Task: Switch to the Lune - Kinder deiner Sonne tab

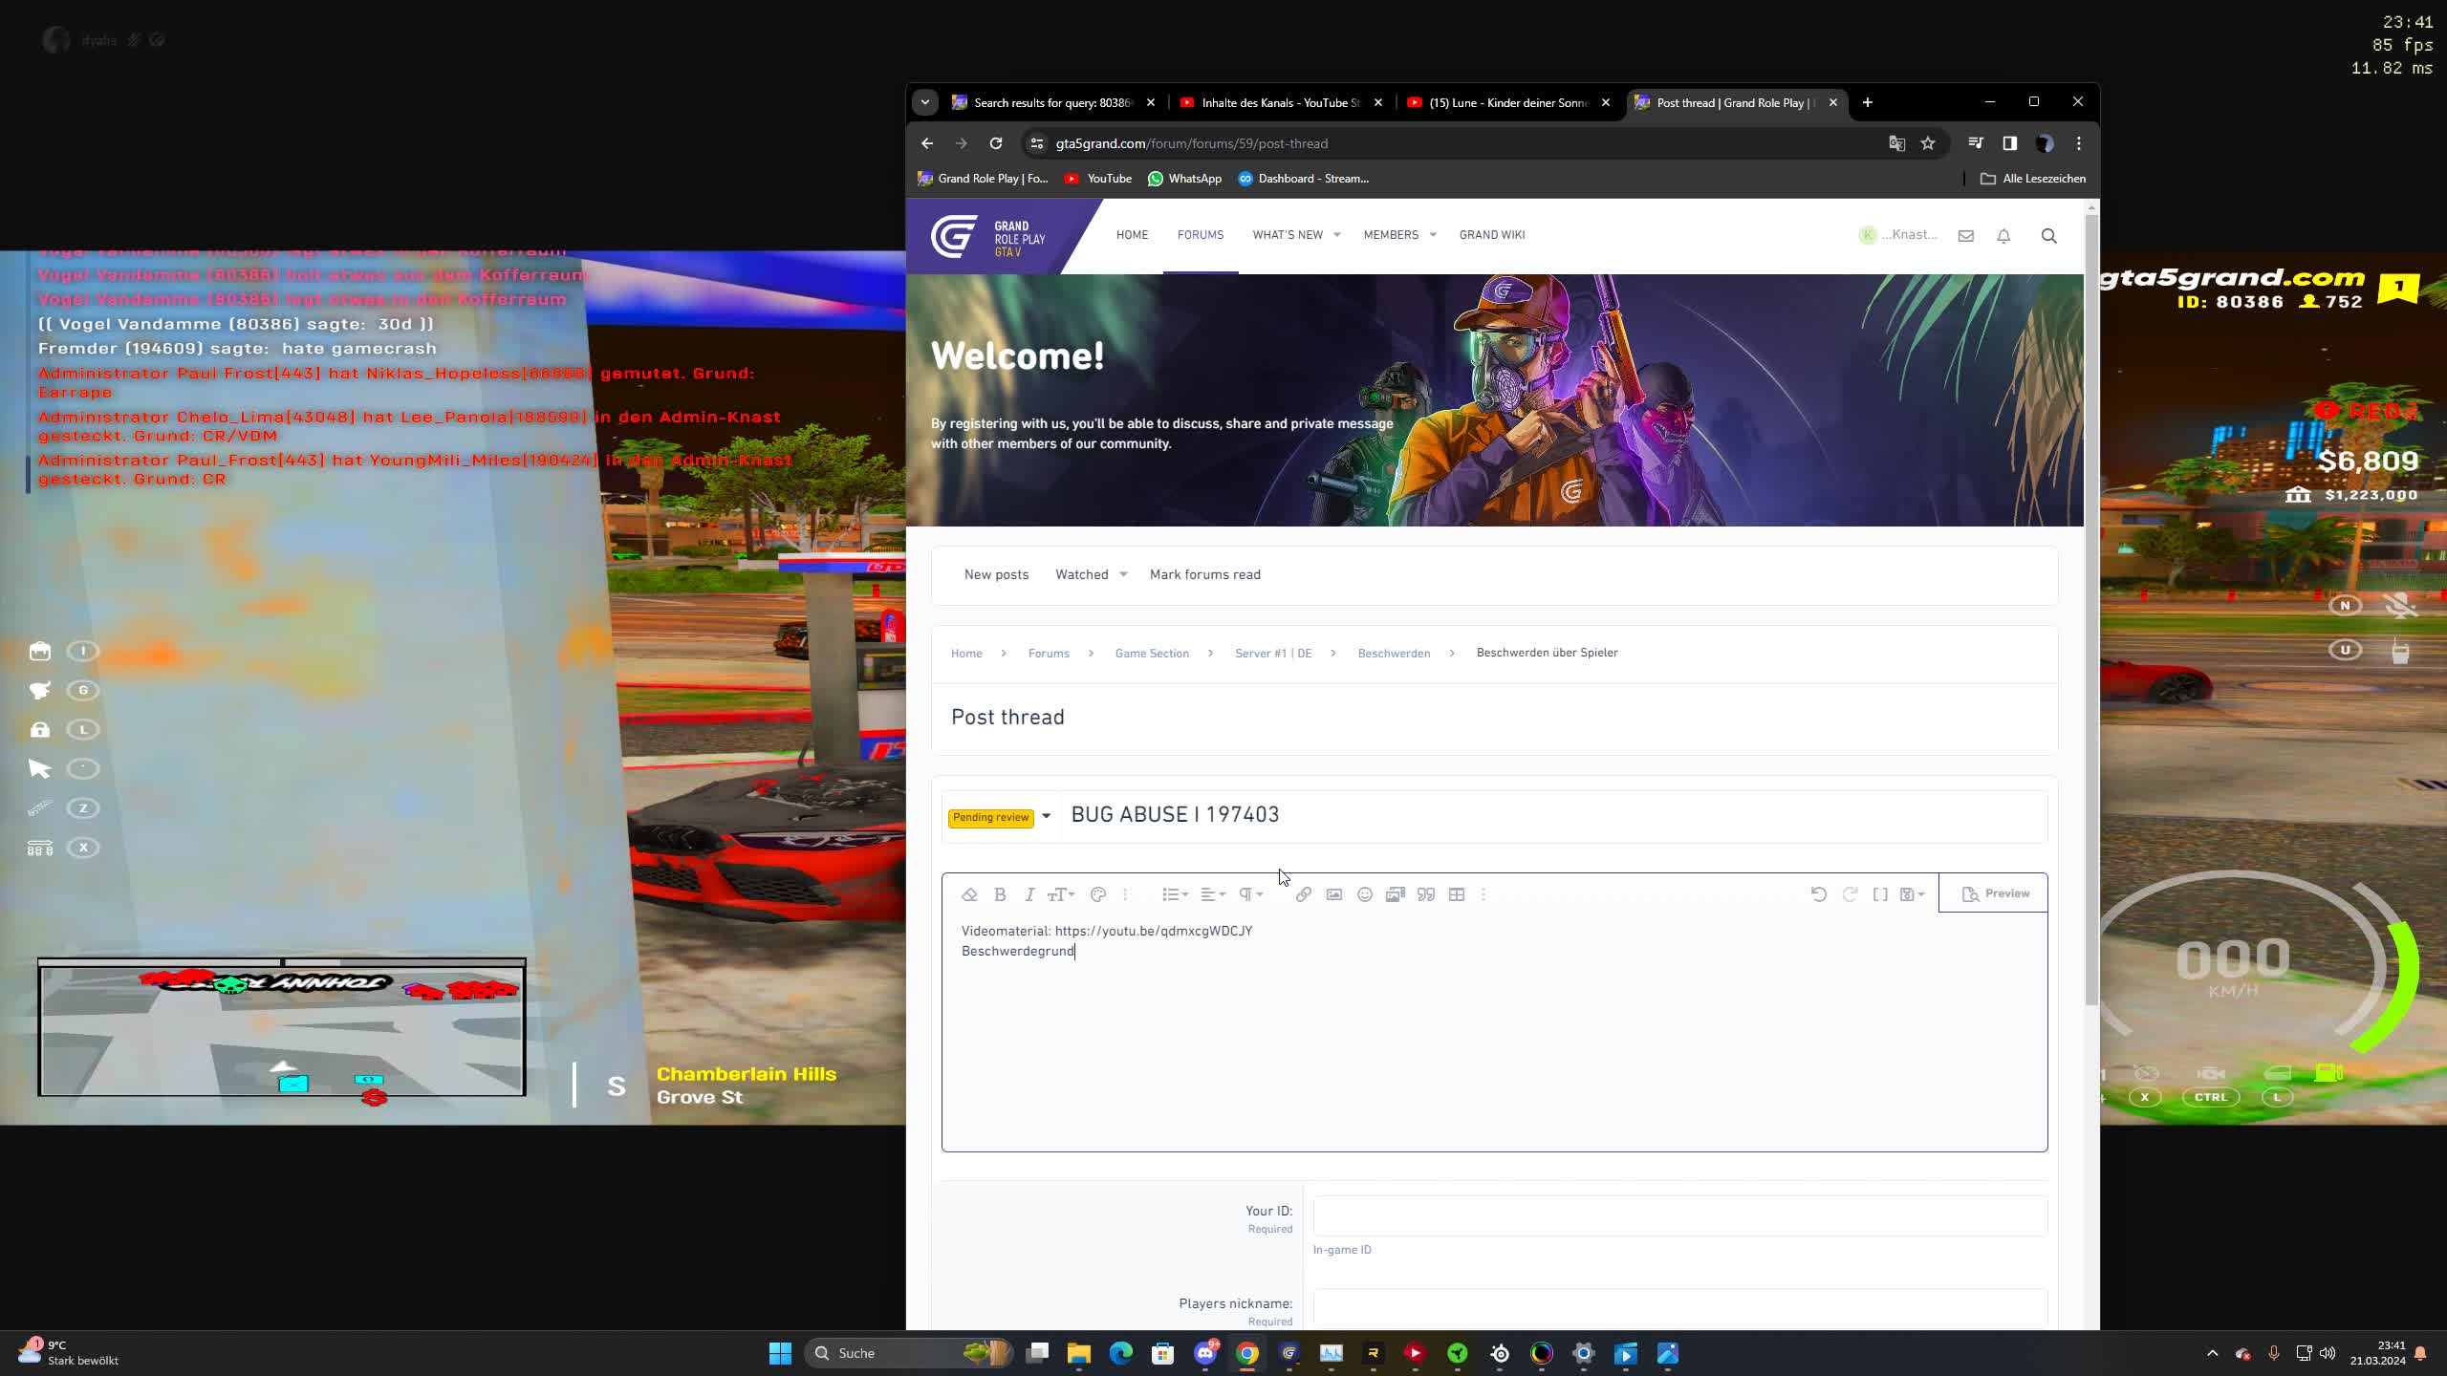Action: tap(1508, 102)
